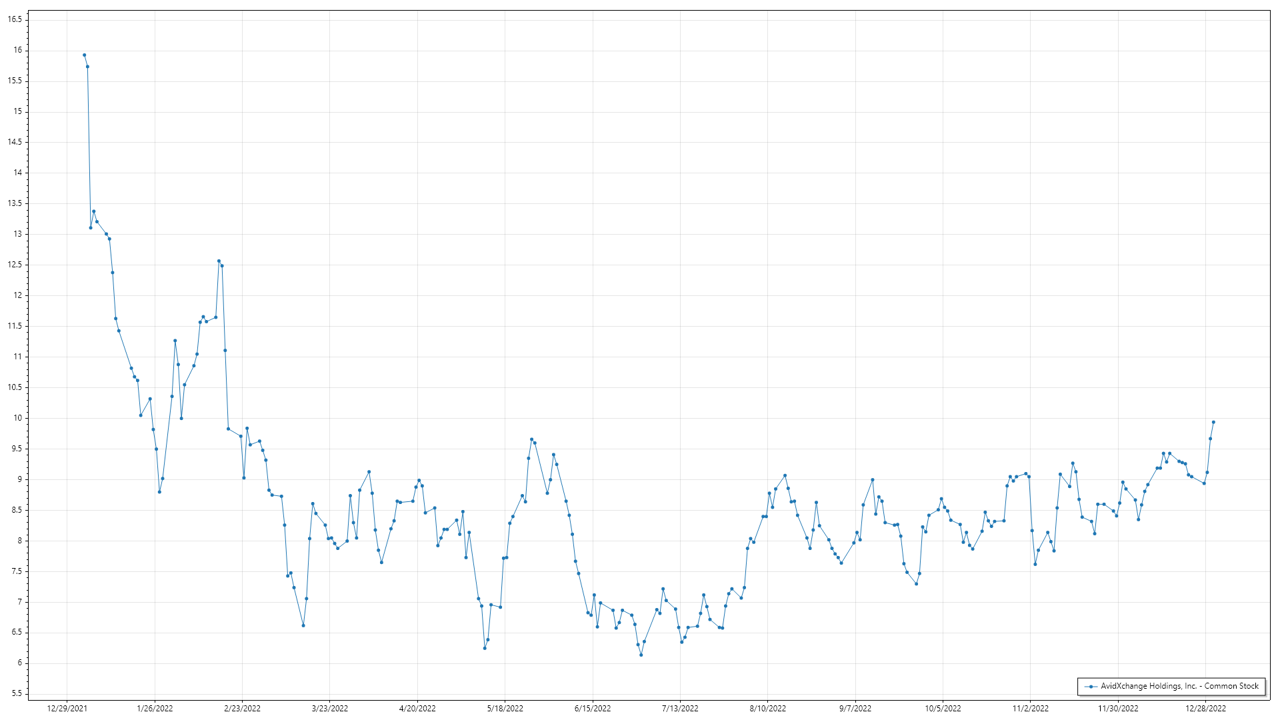Click the 10 y-axis tick label

(x=17, y=418)
